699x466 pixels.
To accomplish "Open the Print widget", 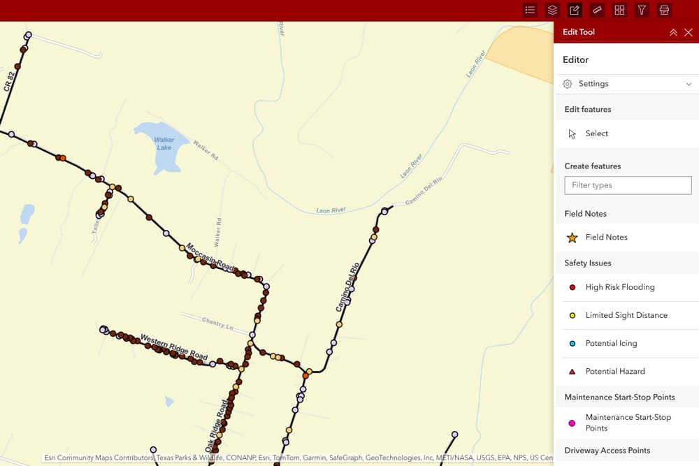I will tap(664, 10).
